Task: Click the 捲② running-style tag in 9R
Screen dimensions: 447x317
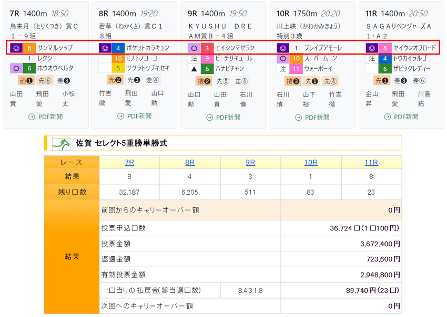Action: click(204, 81)
